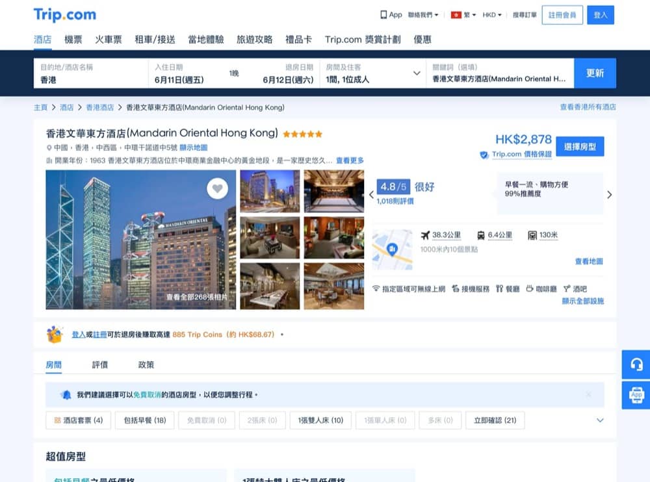650x482 pixels.
Task: Select the 酒店 main nav tab
Action: (42, 40)
